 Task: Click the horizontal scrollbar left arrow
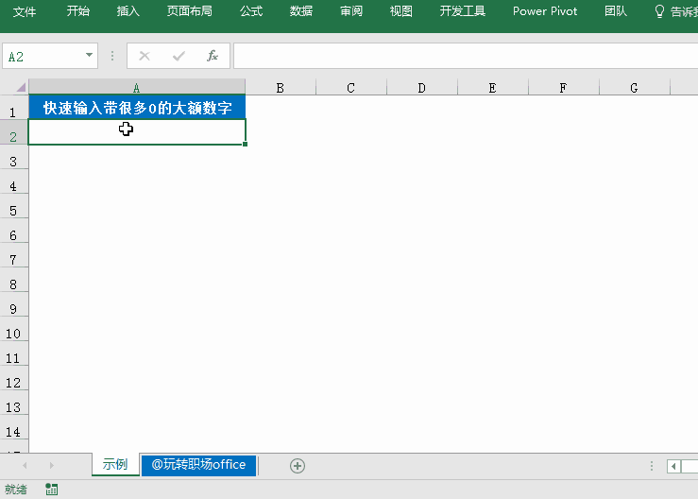coord(673,466)
